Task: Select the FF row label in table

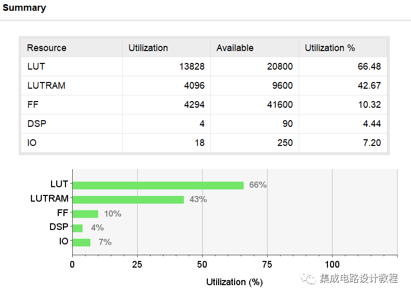Action: 33,105
